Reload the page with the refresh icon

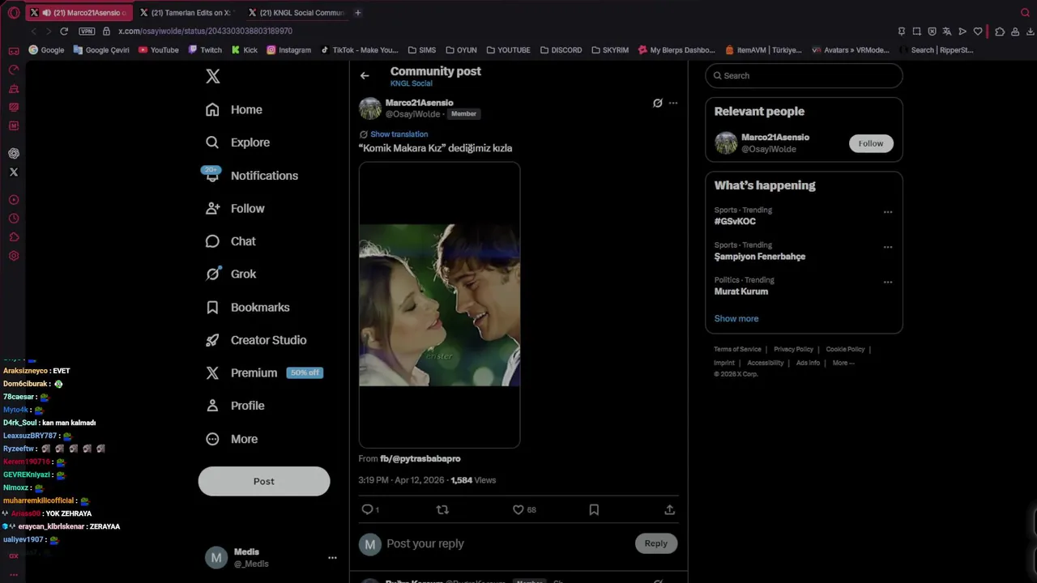tap(64, 31)
